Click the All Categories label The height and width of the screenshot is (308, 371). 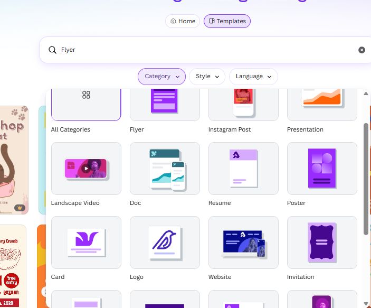point(71,129)
